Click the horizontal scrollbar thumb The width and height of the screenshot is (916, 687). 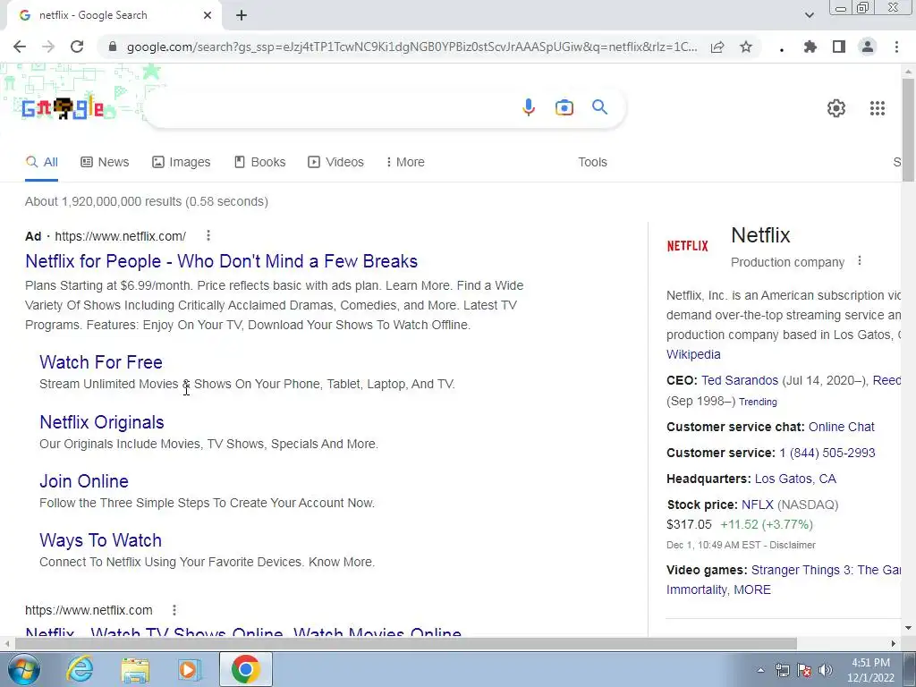tap(406, 643)
